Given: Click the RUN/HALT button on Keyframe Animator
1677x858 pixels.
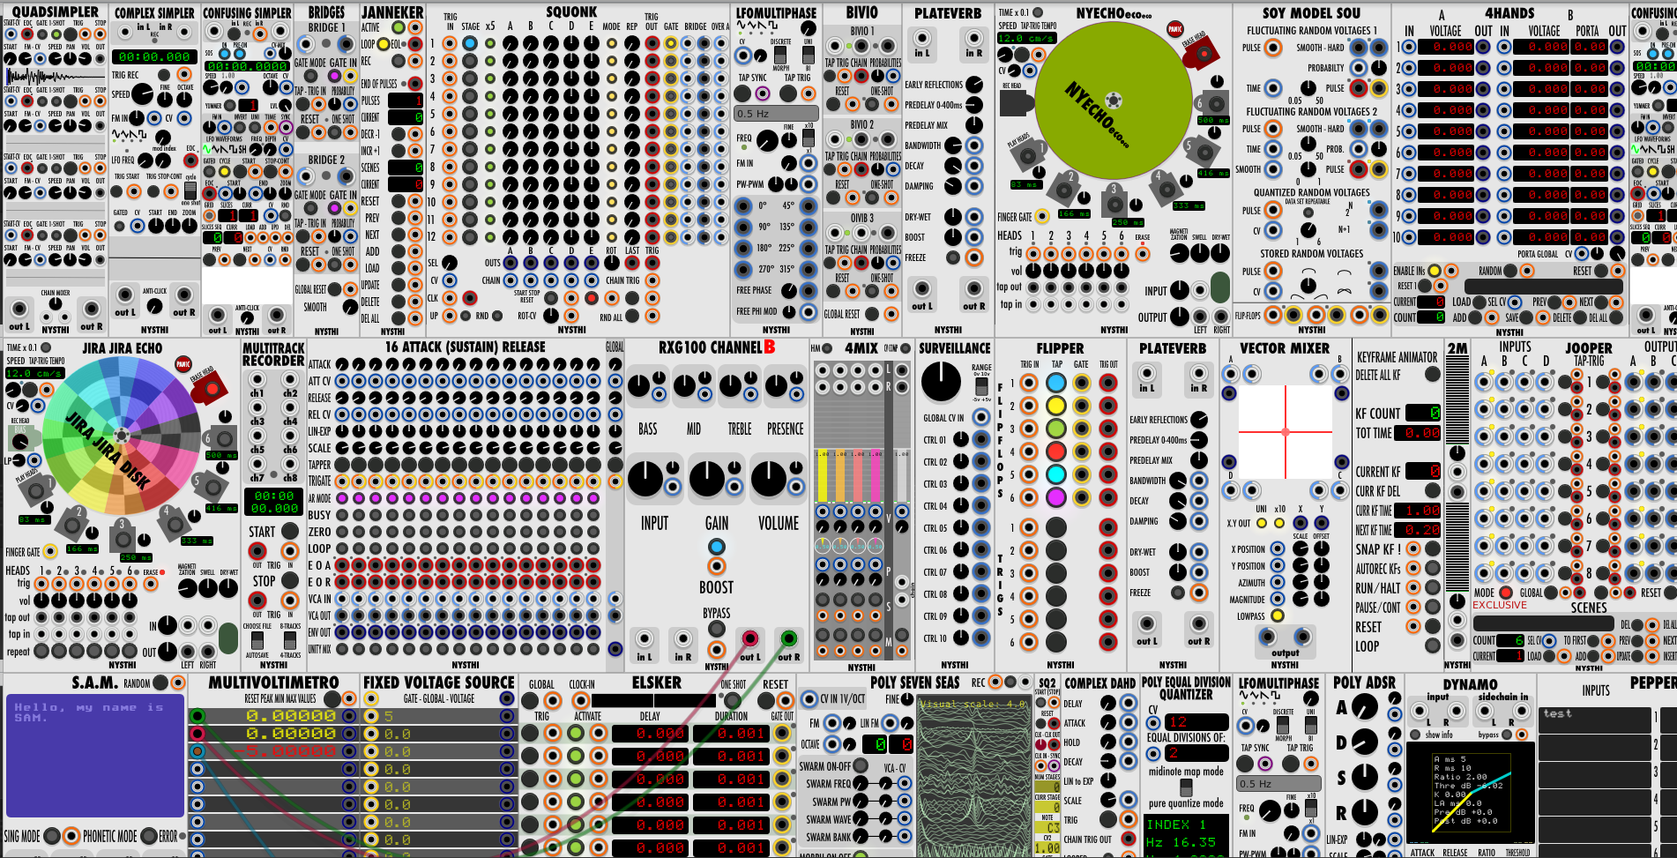Looking at the screenshot, I should [1432, 587].
